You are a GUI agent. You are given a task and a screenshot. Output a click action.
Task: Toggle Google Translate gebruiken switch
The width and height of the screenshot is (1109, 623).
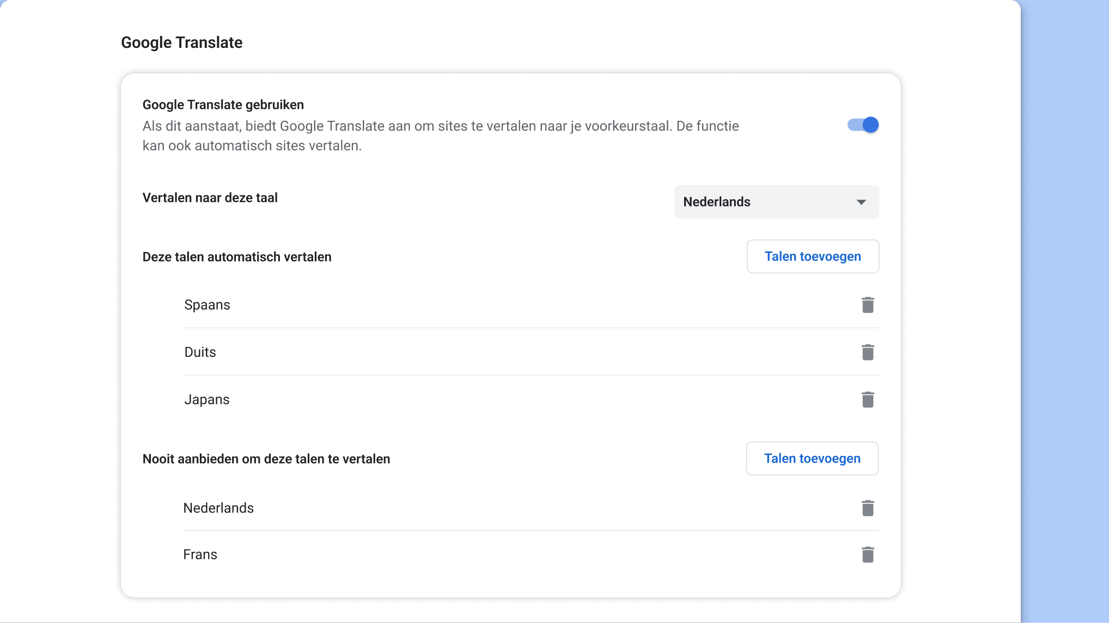(x=863, y=125)
